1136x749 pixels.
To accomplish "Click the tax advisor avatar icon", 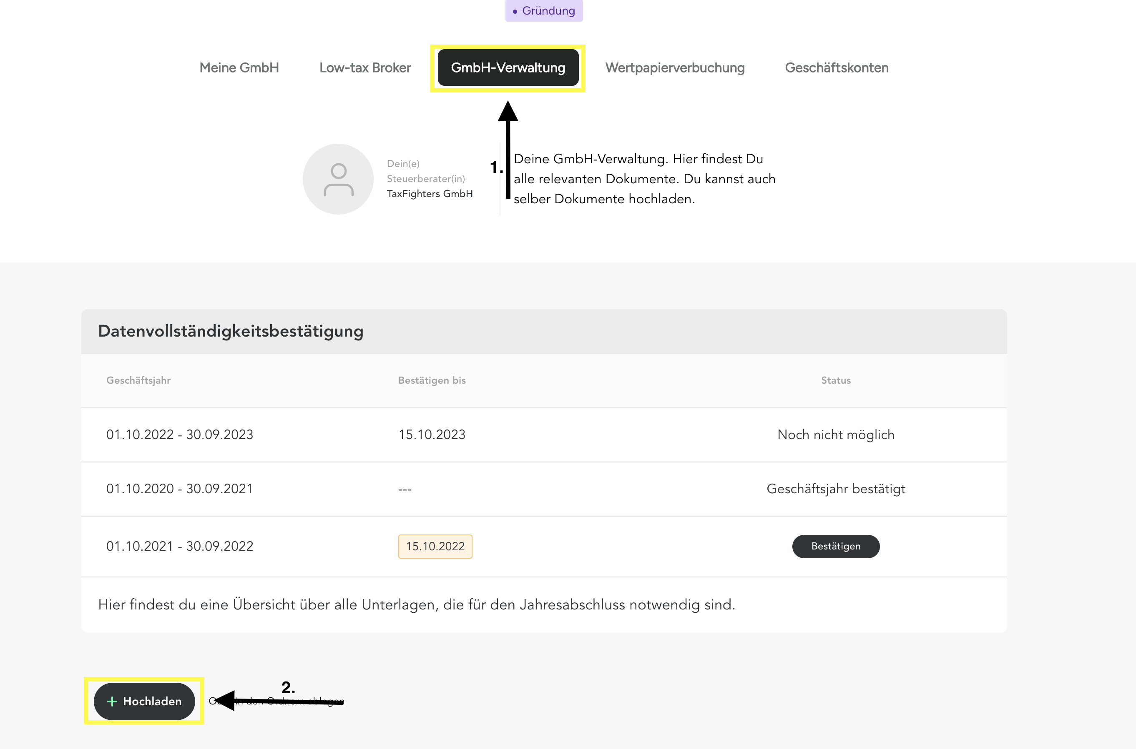I will coord(338,179).
